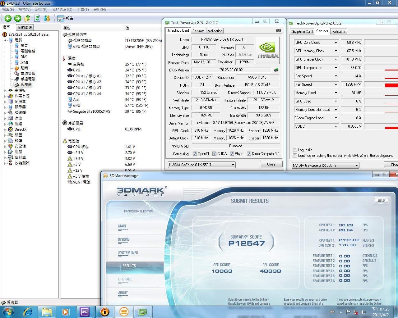
Task: Toggle the OpenCL checkbox in GPU-Z
Action: [x=195, y=154]
